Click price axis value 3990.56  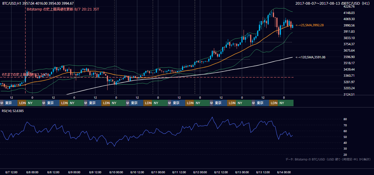coord(349,25)
